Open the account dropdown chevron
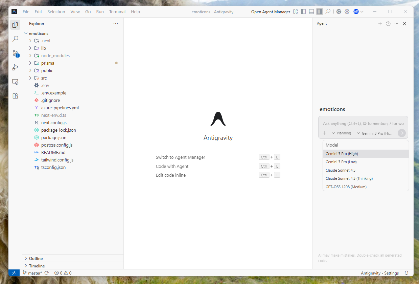Screen dimensions: 419x284 tap(362, 12)
